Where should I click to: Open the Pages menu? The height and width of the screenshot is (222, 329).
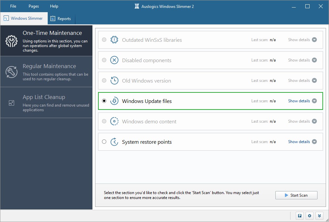tap(33, 6)
